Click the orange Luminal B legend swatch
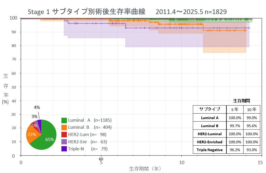 [64, 127]
